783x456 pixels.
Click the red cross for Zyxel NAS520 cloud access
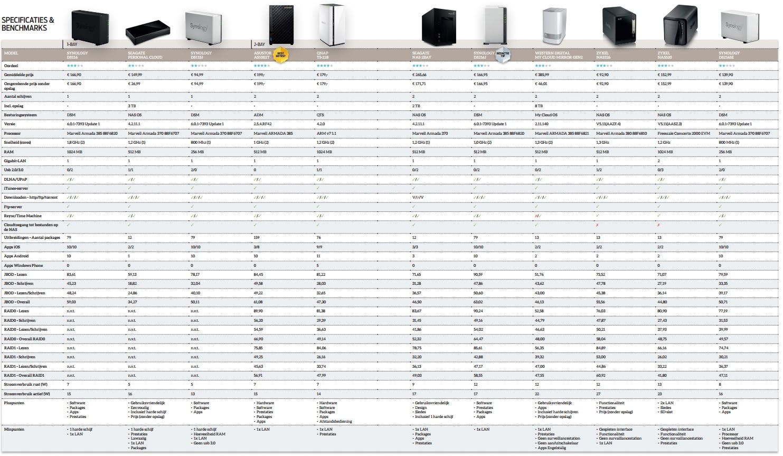click(659, 225)
